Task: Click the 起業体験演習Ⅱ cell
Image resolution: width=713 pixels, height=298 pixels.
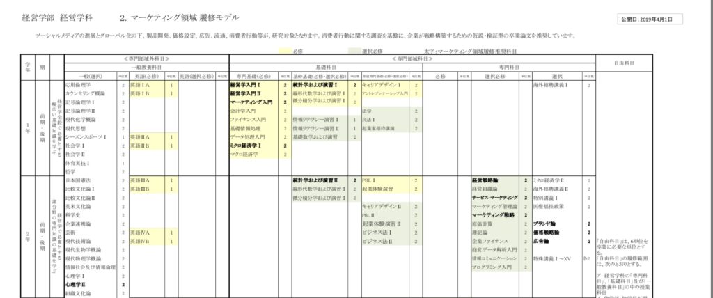Action: (x=382, y=223)
